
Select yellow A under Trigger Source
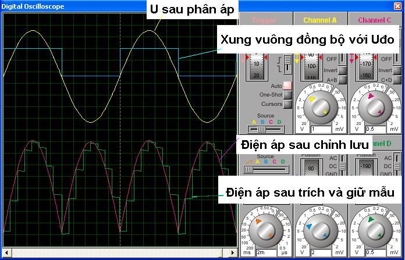[x=254, y=122]
